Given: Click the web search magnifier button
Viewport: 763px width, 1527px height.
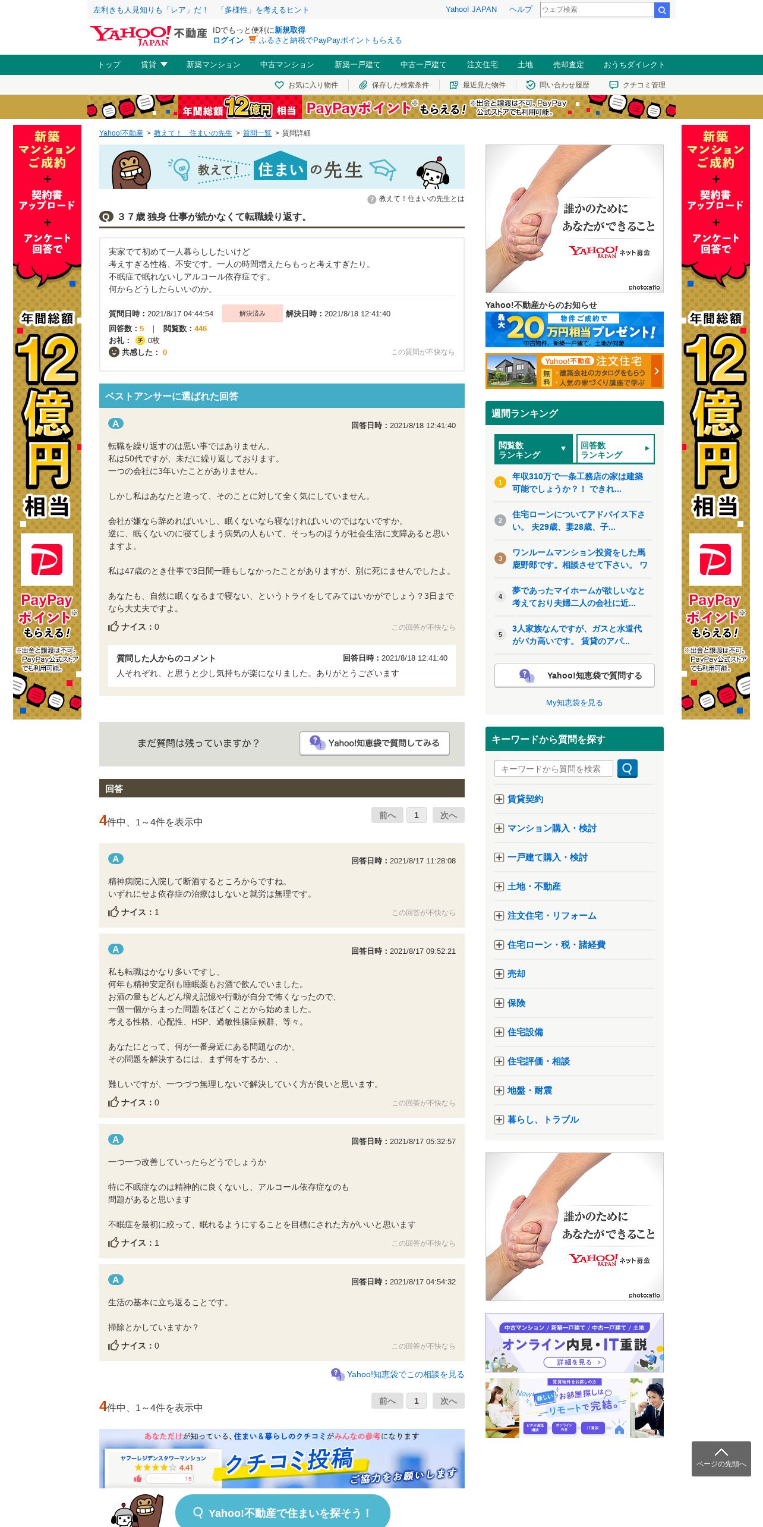Looking at the screenshot, I should [x=661, y=10].
